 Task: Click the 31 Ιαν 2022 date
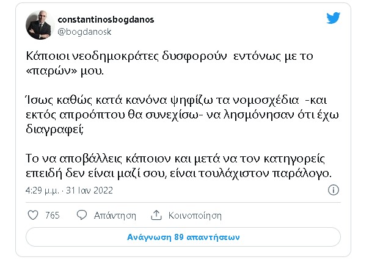[89, 191]
